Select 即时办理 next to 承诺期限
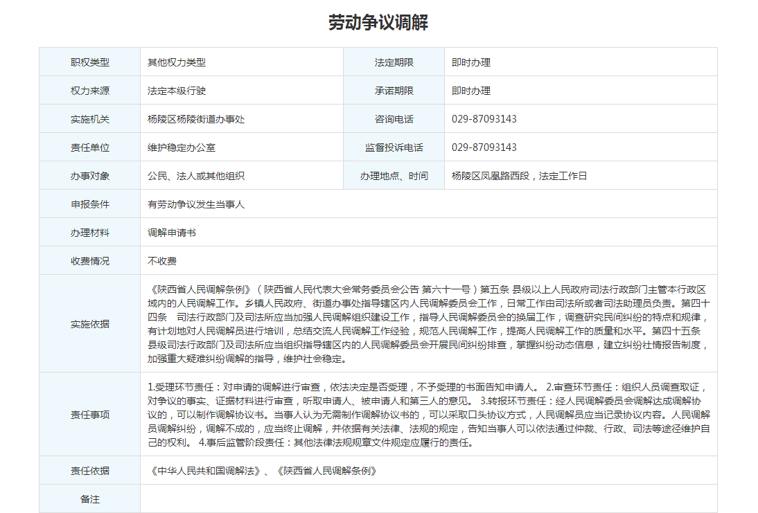The image size is (758, 513). (x=471, y=91)
